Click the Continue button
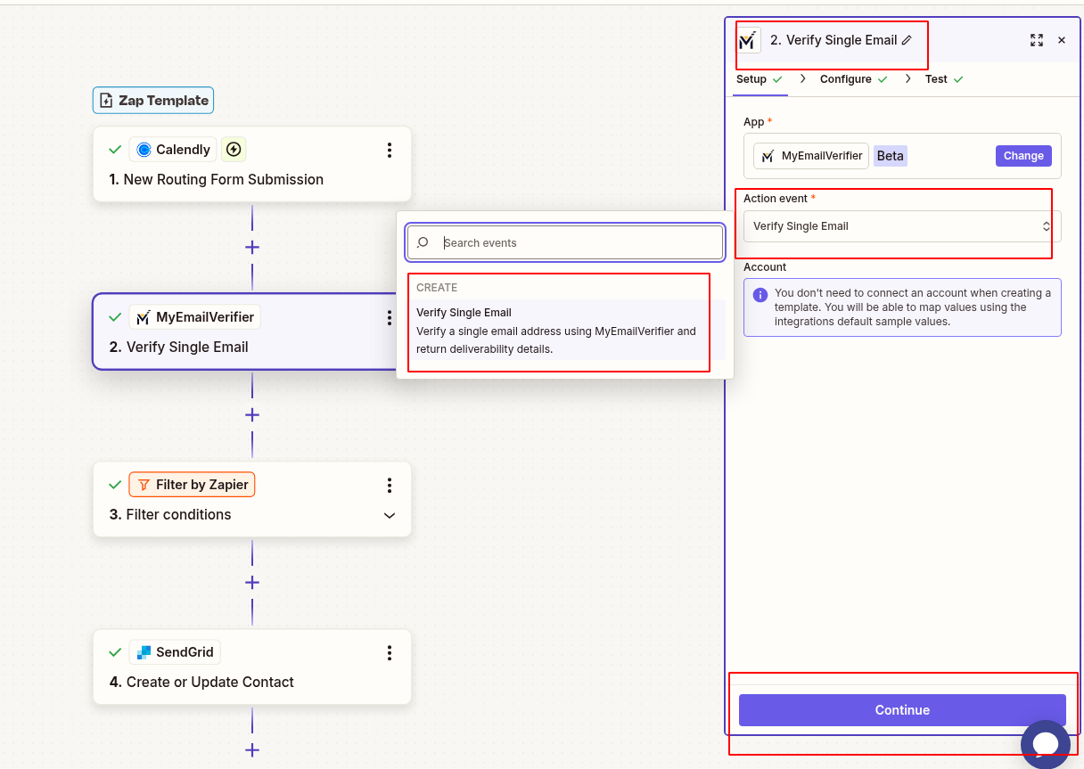This screenshot has height=769, width=1084. 902,710
